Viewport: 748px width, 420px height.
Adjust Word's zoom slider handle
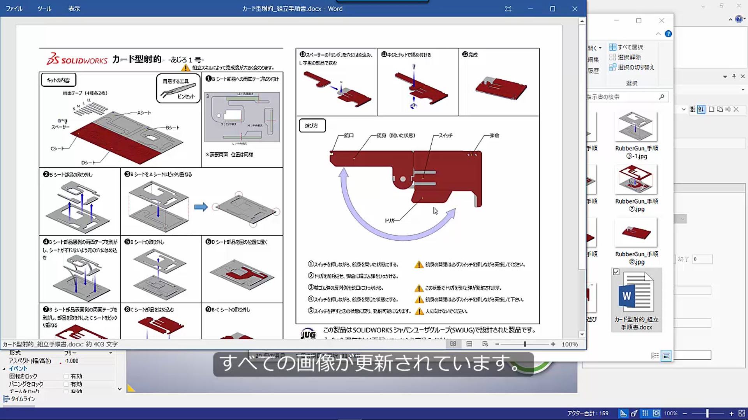[x=525, y=344]
